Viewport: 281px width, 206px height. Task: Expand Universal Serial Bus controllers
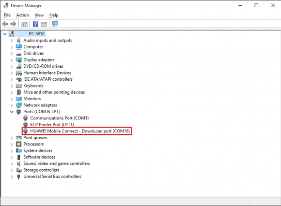[x=12, y=177]
